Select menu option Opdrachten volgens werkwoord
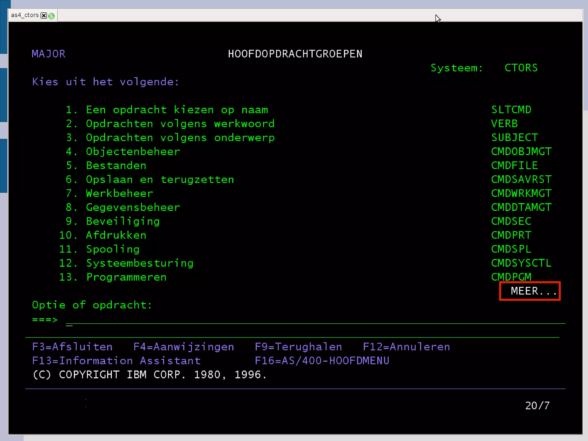Viewport: 588px width, 441px height. coord(180,124)
